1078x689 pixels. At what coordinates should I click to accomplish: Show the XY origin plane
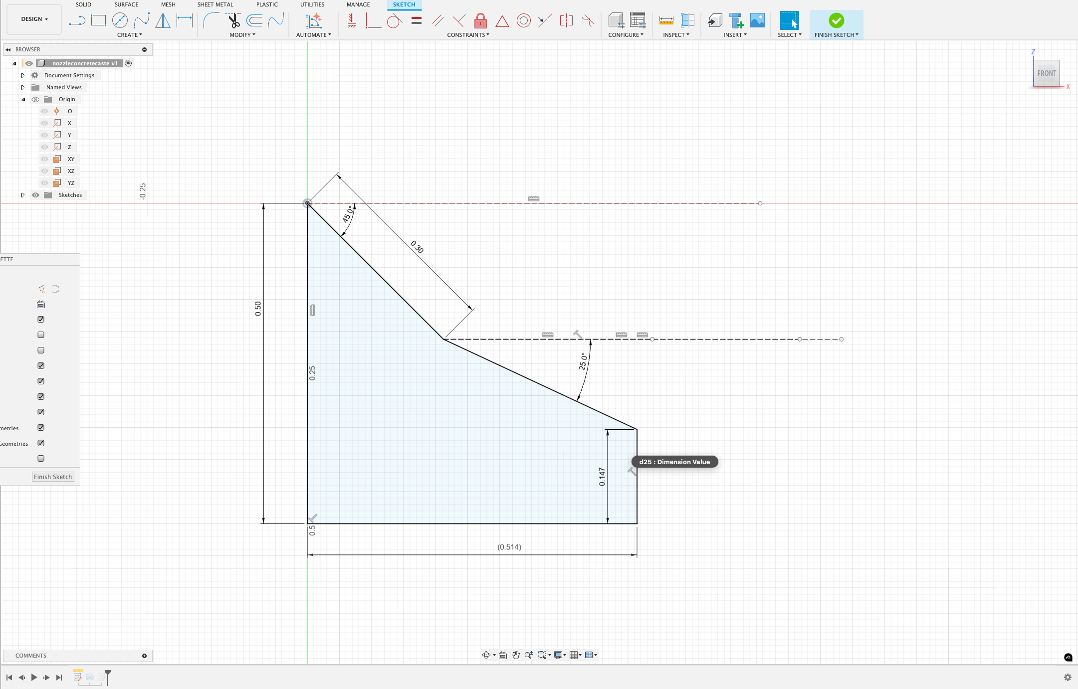tap(44, 159)
